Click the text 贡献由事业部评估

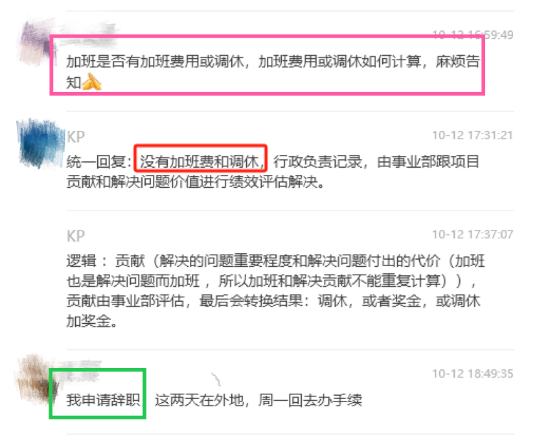click(x=125, y=301)
